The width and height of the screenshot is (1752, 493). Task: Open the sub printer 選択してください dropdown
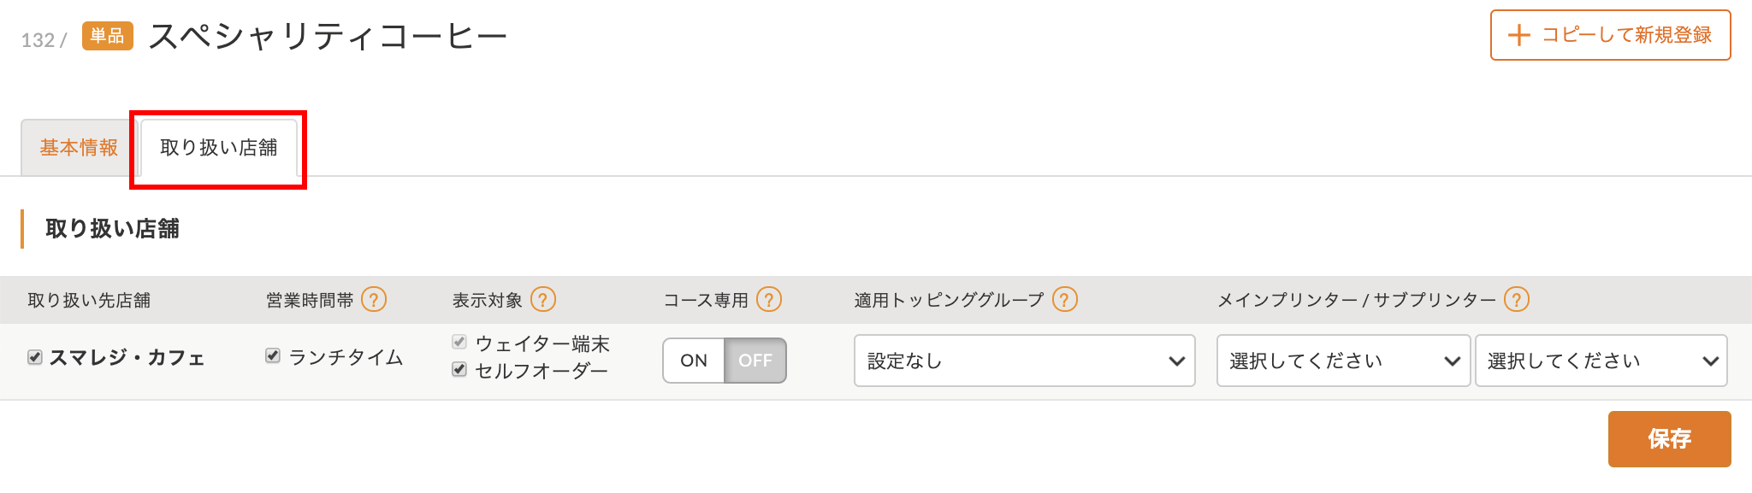pos(1601,361)
